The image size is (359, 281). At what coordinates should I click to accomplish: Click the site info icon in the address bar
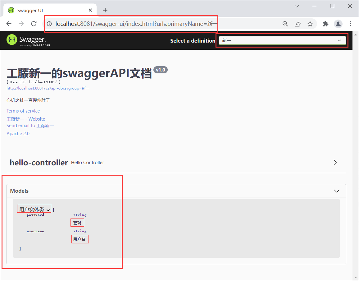point(49,24)
